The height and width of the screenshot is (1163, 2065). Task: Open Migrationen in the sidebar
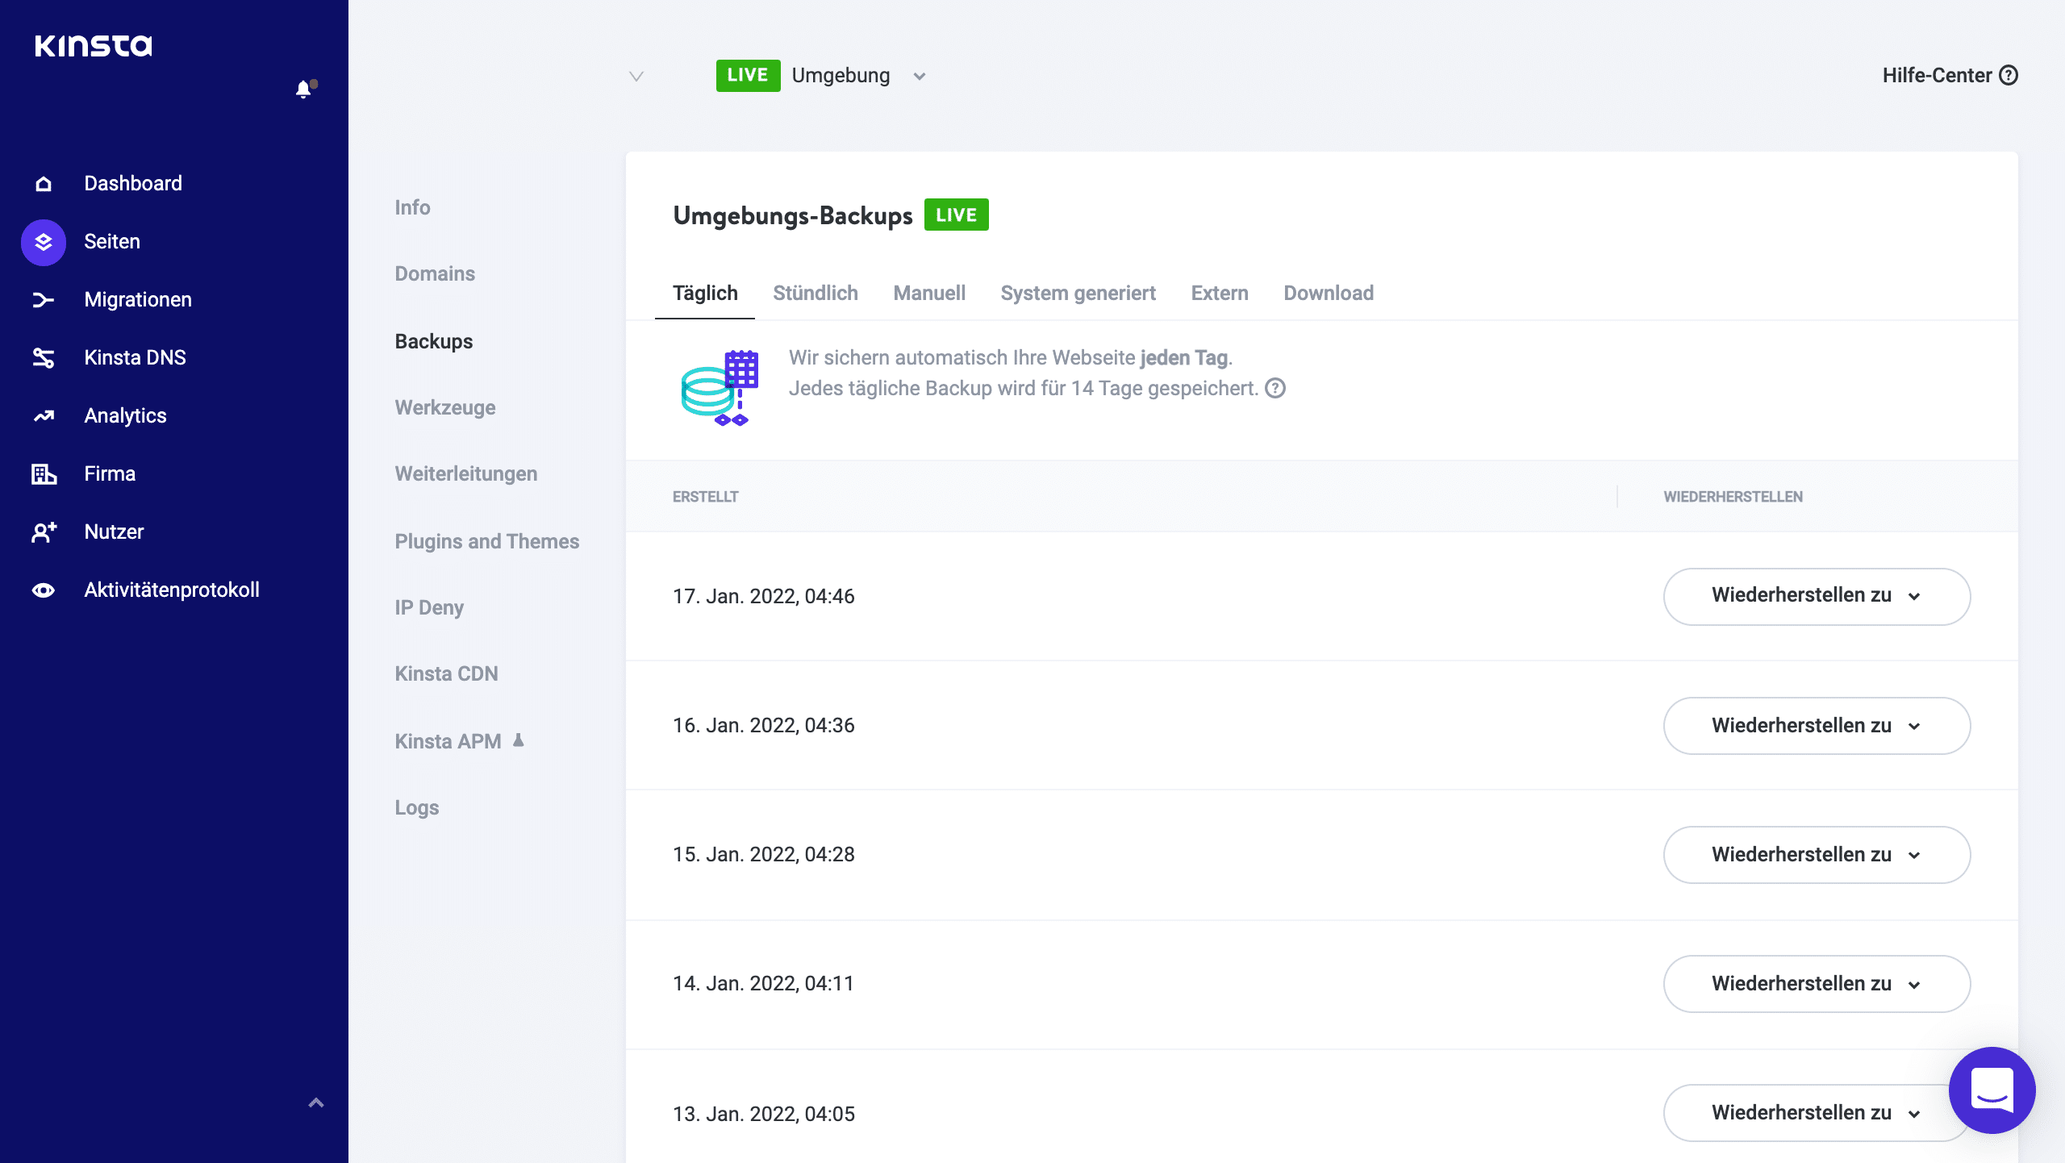137,299
